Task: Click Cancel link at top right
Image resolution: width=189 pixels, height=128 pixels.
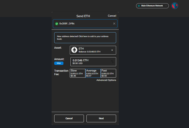Action: (112, 16)
